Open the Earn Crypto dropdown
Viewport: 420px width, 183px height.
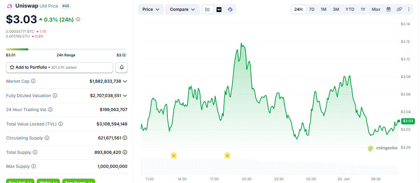click(x=79, y=181)
